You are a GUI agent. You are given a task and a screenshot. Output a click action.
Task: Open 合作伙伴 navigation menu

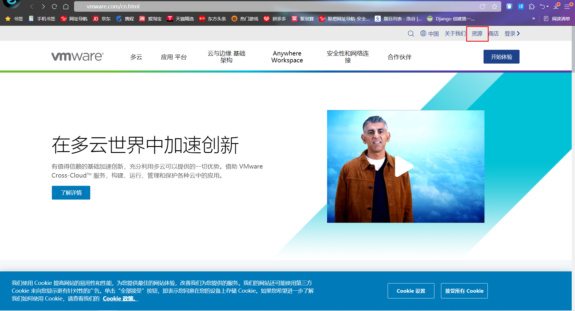pyautogui.click(x=400, y=57)
